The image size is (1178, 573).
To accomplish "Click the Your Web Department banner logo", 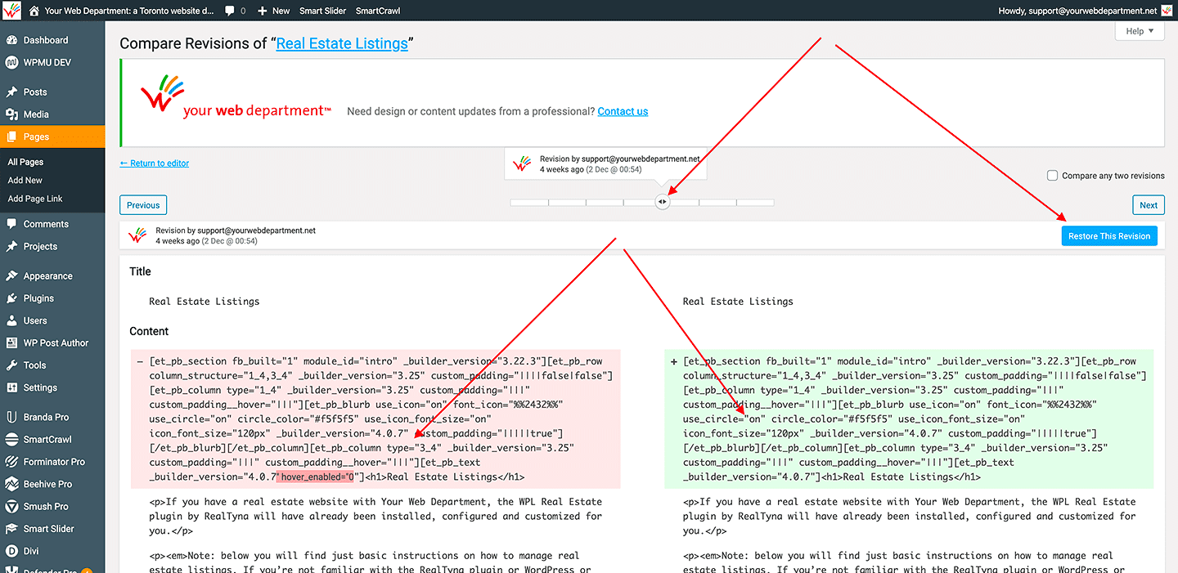I will point(236,96).
